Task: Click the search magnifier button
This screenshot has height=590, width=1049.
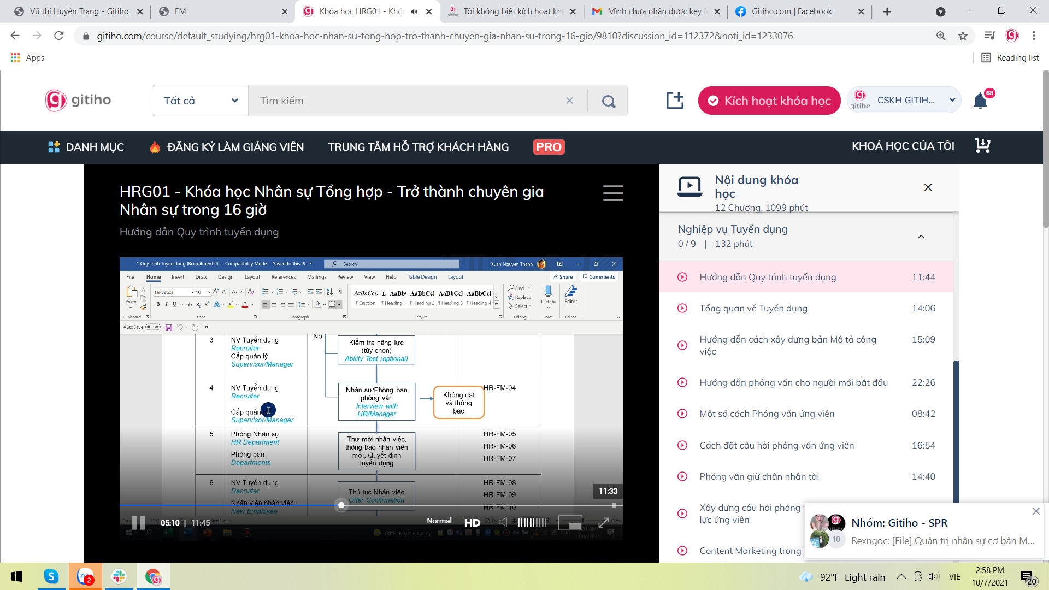Action: point(608,101)
